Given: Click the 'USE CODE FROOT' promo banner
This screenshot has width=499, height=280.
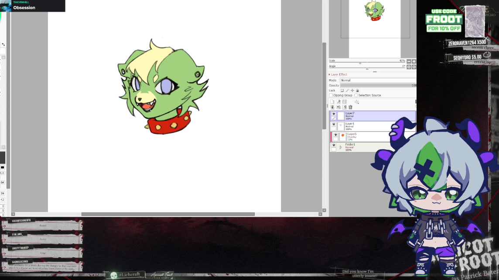Looking at the screenshot, I should click(x=444, y=20).
